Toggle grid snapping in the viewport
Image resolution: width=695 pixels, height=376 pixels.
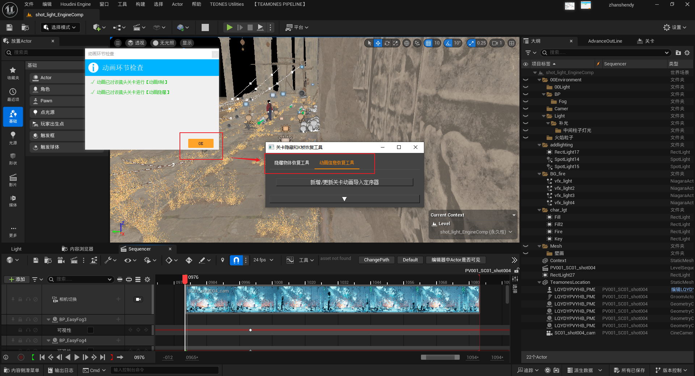point(428,43)
